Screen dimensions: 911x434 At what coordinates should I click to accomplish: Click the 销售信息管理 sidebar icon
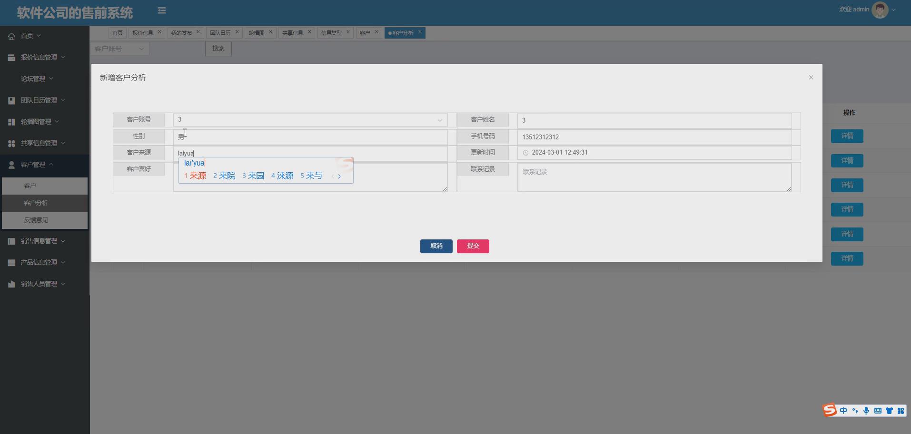point(11,241)
